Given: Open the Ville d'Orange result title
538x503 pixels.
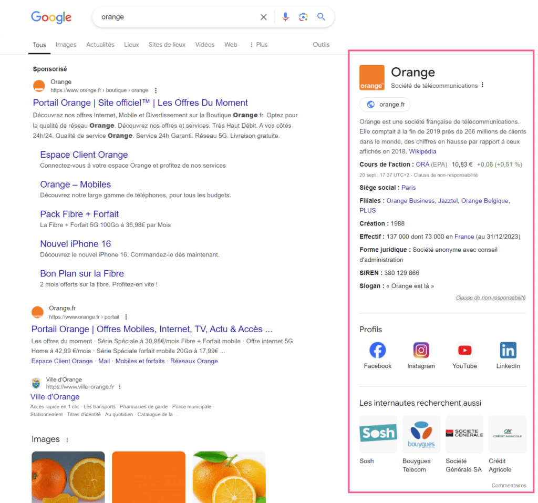Looking at the screenshot, I should click(x=55, y=397).
